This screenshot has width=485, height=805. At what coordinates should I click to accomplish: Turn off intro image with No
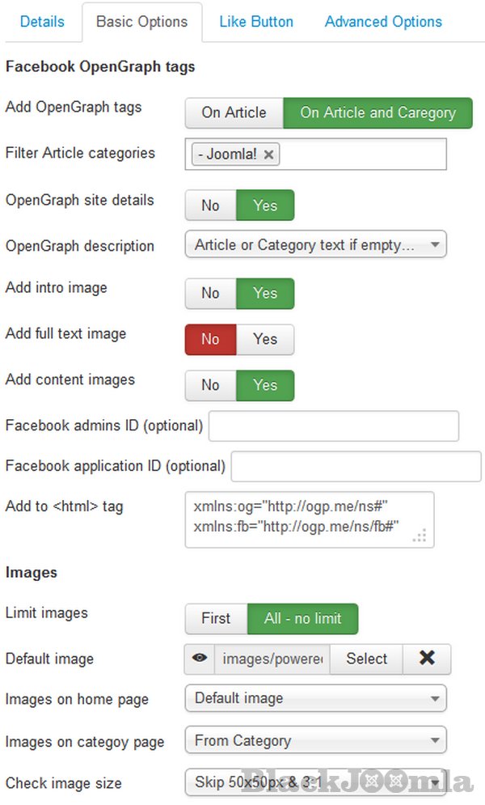pyautogui.click(x=210, y=293)
